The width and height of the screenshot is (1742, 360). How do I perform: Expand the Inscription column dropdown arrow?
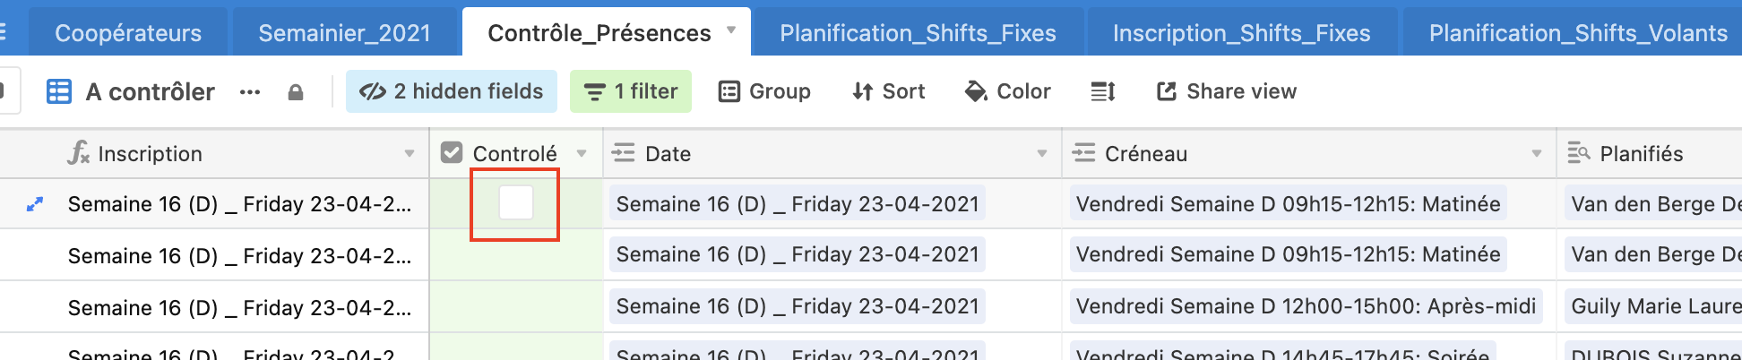(x=410, y=154)
